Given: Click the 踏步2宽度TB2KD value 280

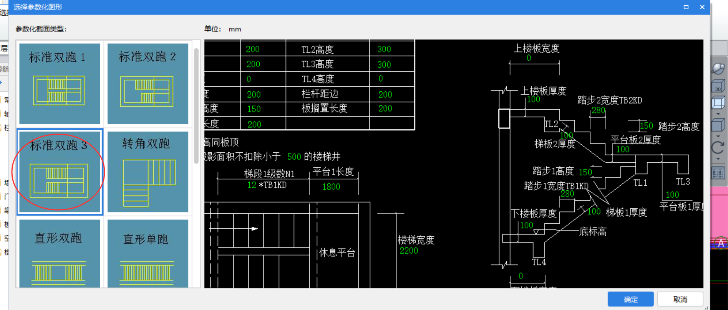Looking at the screenshot, I should pos(598,110).
